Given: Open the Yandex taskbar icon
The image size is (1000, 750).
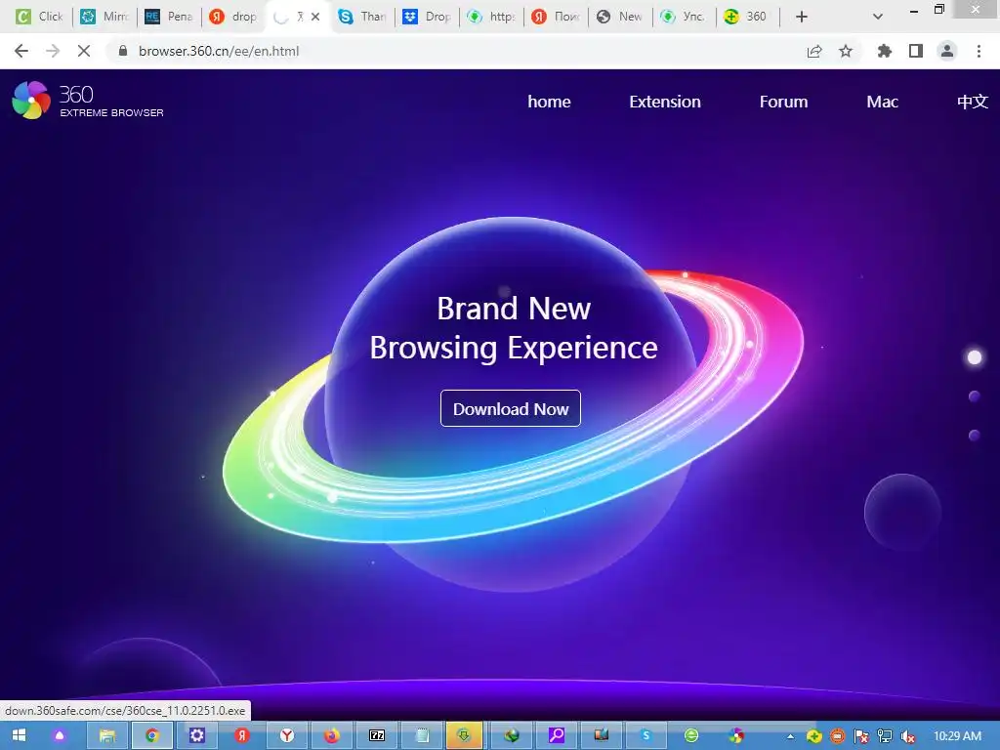Looking at the screenshot, I should click(242, 736).
